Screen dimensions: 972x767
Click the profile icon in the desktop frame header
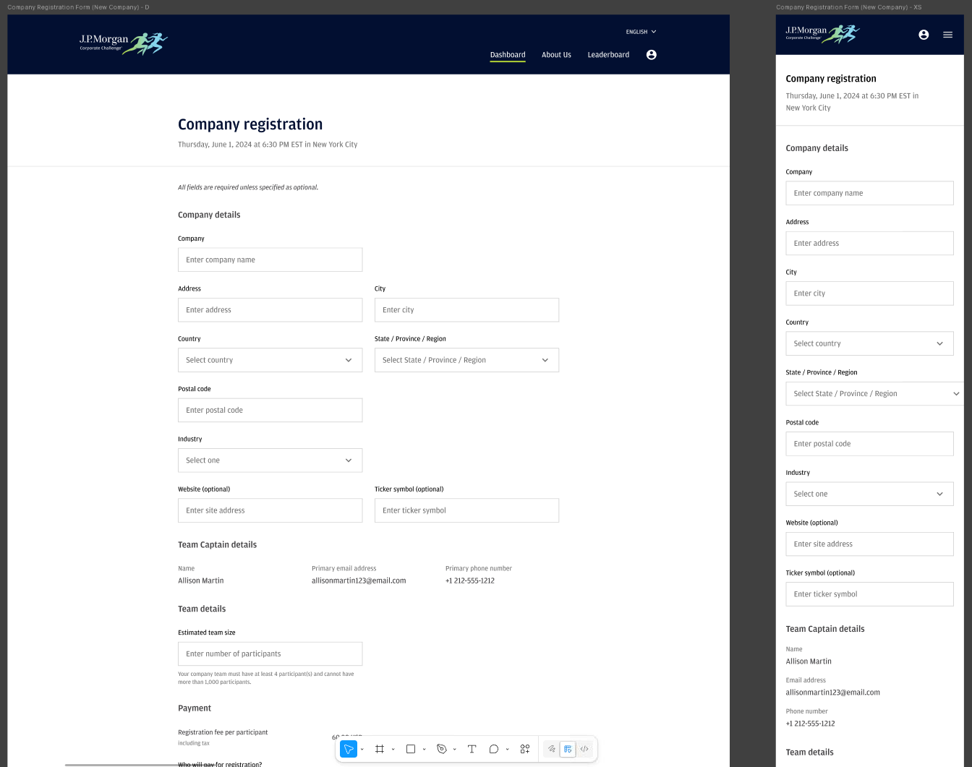[652, 55]
